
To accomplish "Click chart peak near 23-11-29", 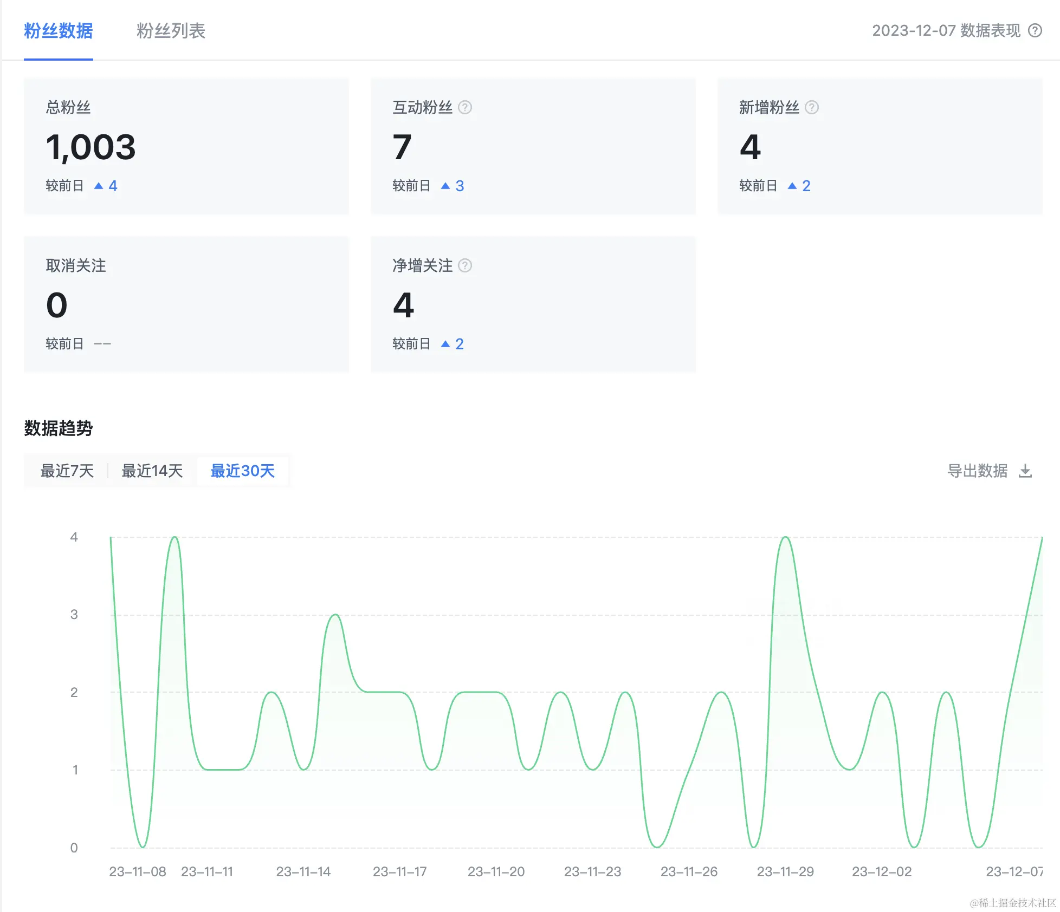I will click(x=785, y=537).
